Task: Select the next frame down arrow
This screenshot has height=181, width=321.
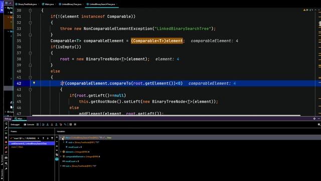Action: [48, 138]
